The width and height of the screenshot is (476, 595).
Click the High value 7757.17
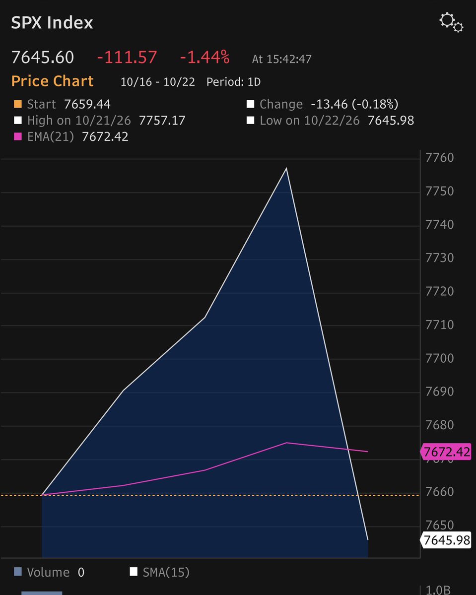[x=162, y=120]
